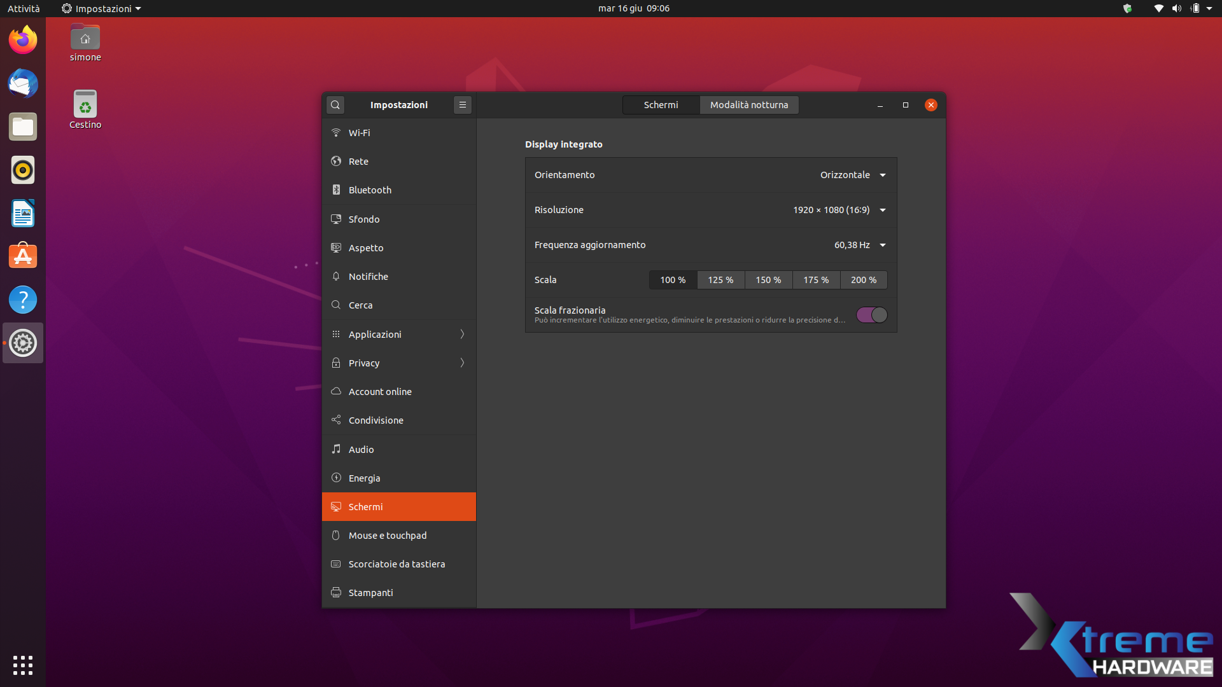The width and height of the screenshot is (1222, 687).
Task: Expand Privacy section in sidebar
Action: point(399,363)
